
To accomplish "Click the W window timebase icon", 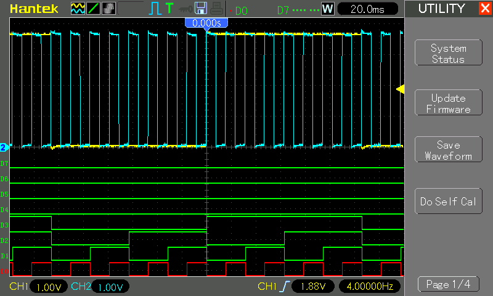I will pos(327,9).
